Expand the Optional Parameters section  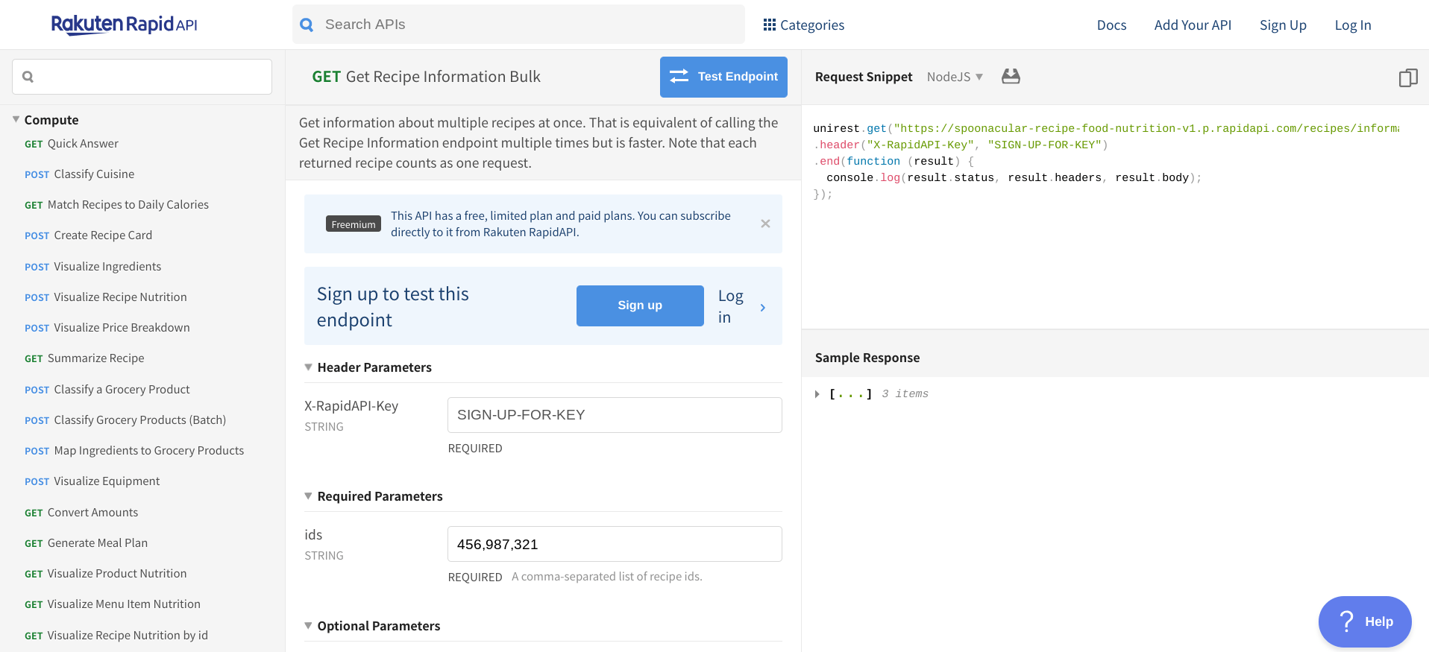click(308, 626)
